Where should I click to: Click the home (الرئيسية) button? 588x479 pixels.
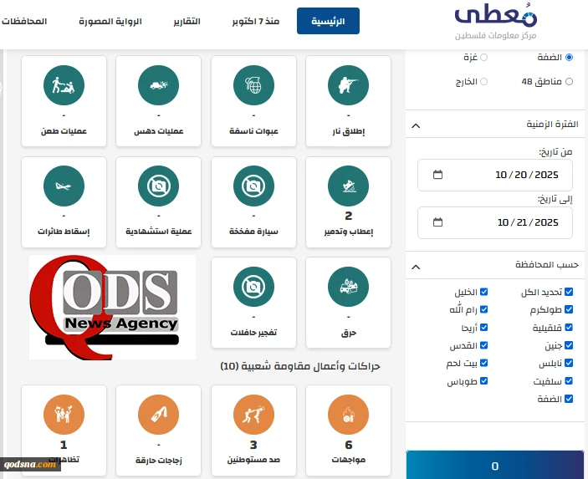click(x=328, y=20)
